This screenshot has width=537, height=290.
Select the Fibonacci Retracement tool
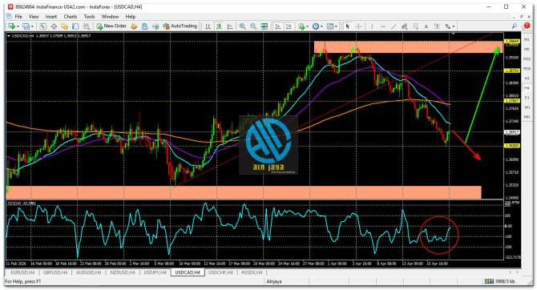[x=415, y=26]
